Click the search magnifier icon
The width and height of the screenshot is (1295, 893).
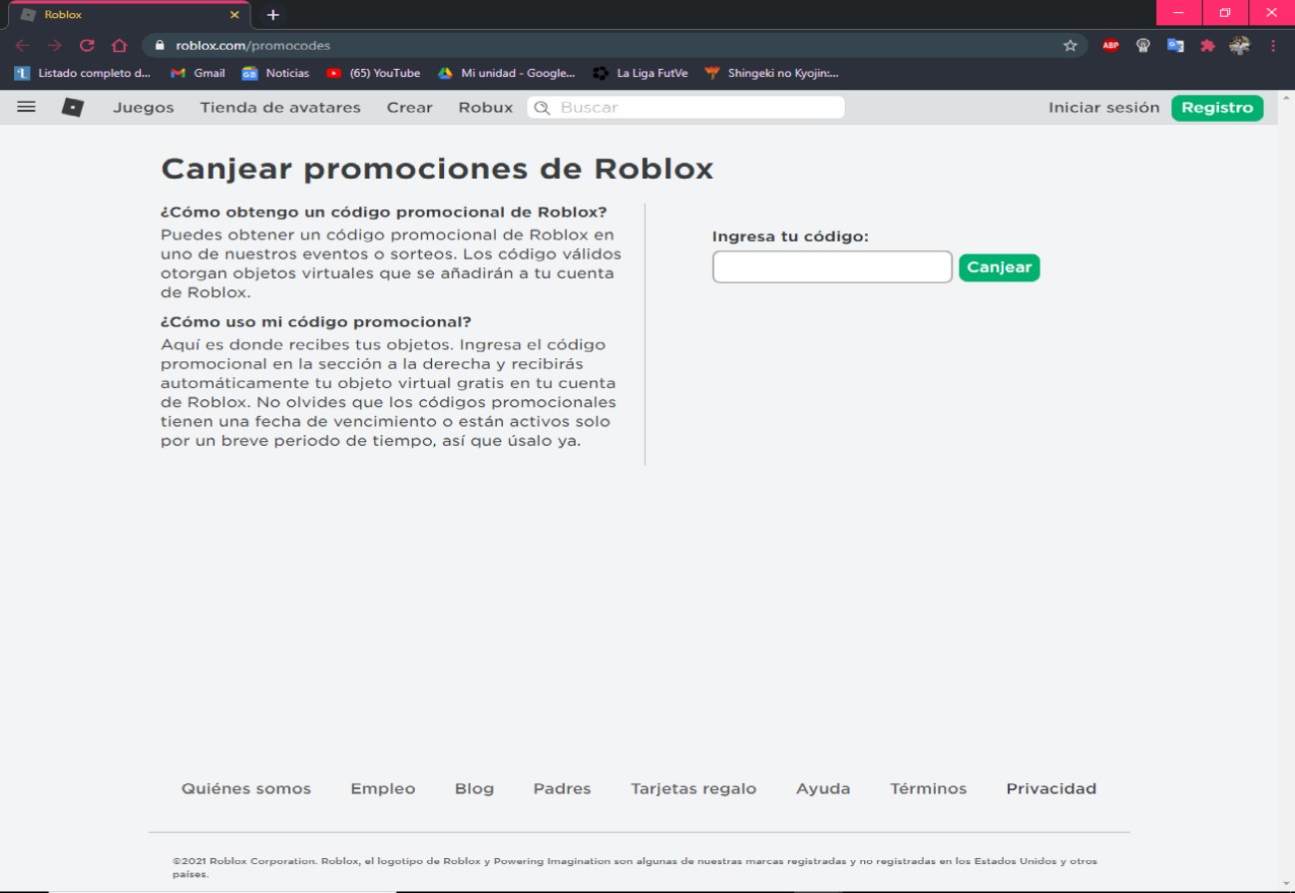pos(541,107)
